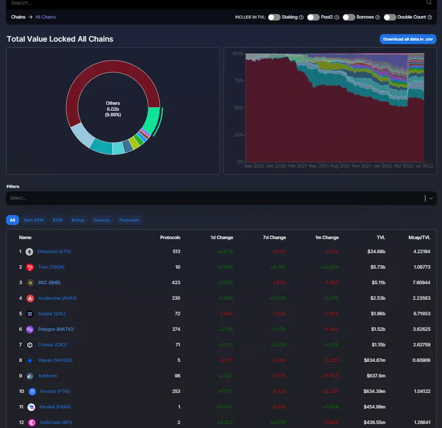Open the Chains breadcrumb link
442x428 pixels.
tap(18, 17)
